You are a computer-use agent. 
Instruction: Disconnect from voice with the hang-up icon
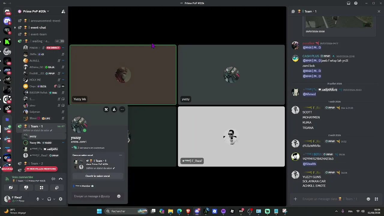pyautogui.click(x=61, y=179)
